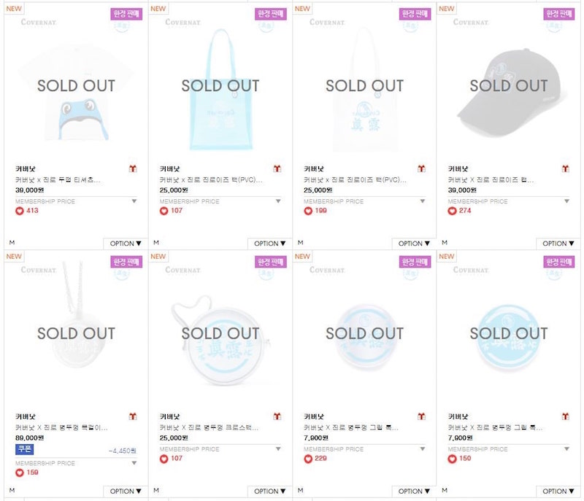Open the OPTION dropdown for the necklace item

pos(126,492)
